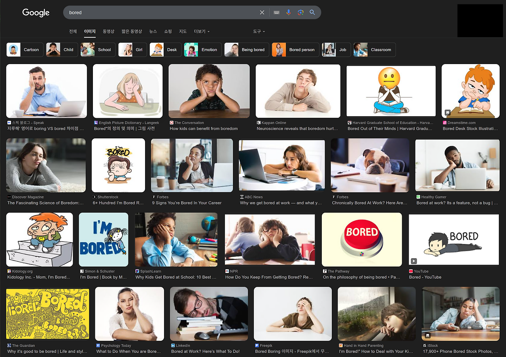
Task: Filter by the Being bored chip
Action: [x=247, y=50]
